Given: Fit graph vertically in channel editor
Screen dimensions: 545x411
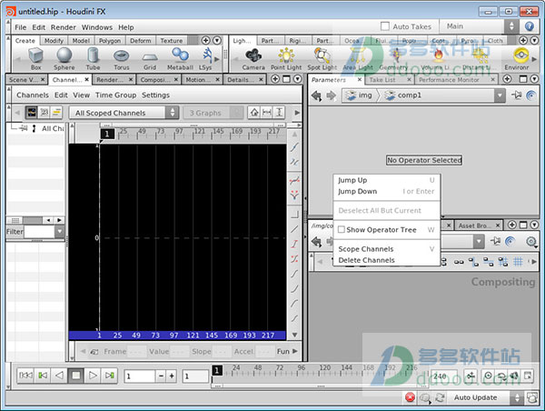Looking at the screenshot, I should click(x=279, y=113).
